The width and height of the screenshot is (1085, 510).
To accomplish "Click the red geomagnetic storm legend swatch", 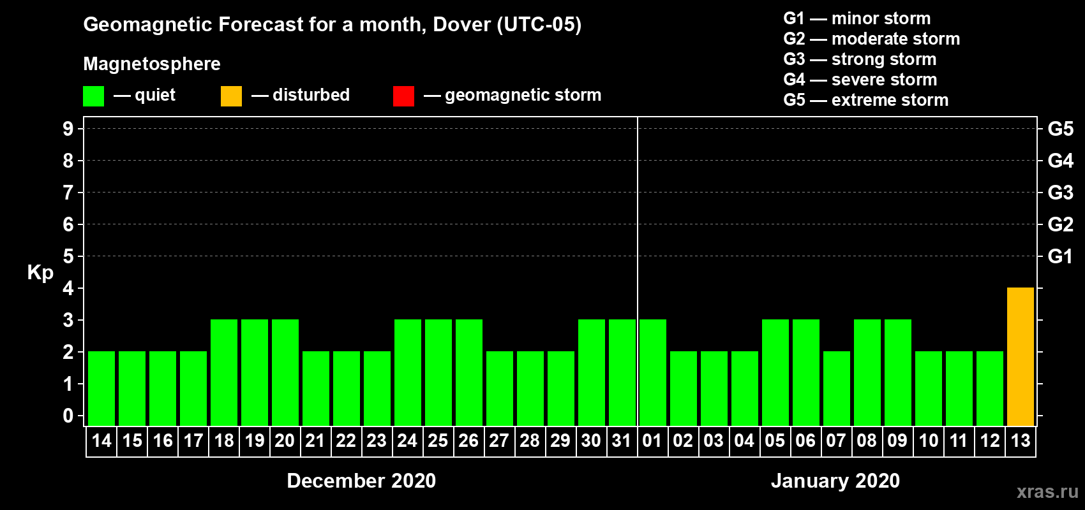I will click(x=403, y=96).
